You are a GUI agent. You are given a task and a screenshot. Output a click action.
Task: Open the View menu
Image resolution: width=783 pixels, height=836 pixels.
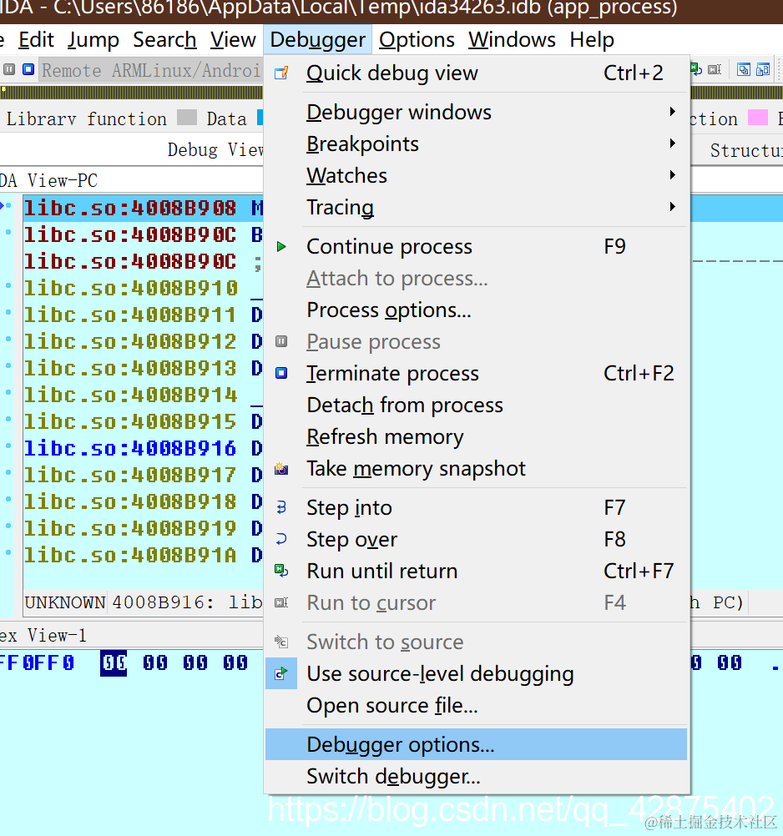tap(233, 40)
